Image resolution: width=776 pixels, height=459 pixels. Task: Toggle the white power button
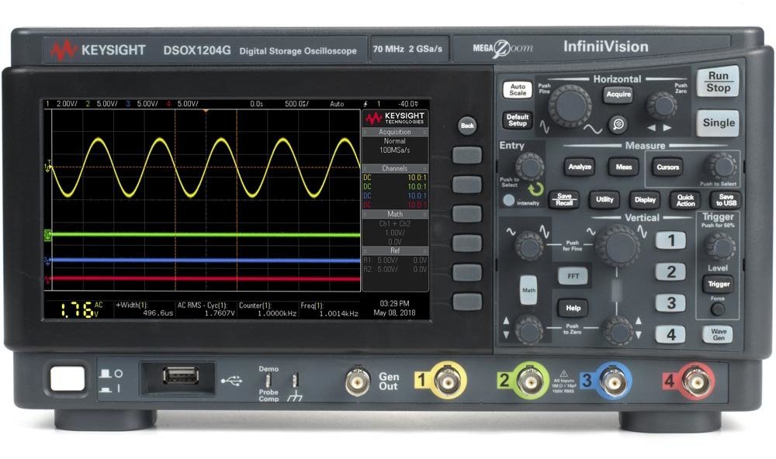coord(68,378)
